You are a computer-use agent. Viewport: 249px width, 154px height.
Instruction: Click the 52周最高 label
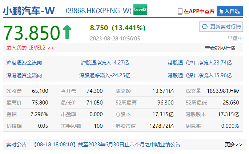tap(126, 103)
